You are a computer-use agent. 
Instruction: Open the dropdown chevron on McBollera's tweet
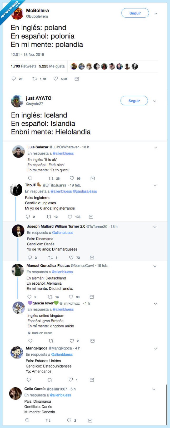pos(156,13)
